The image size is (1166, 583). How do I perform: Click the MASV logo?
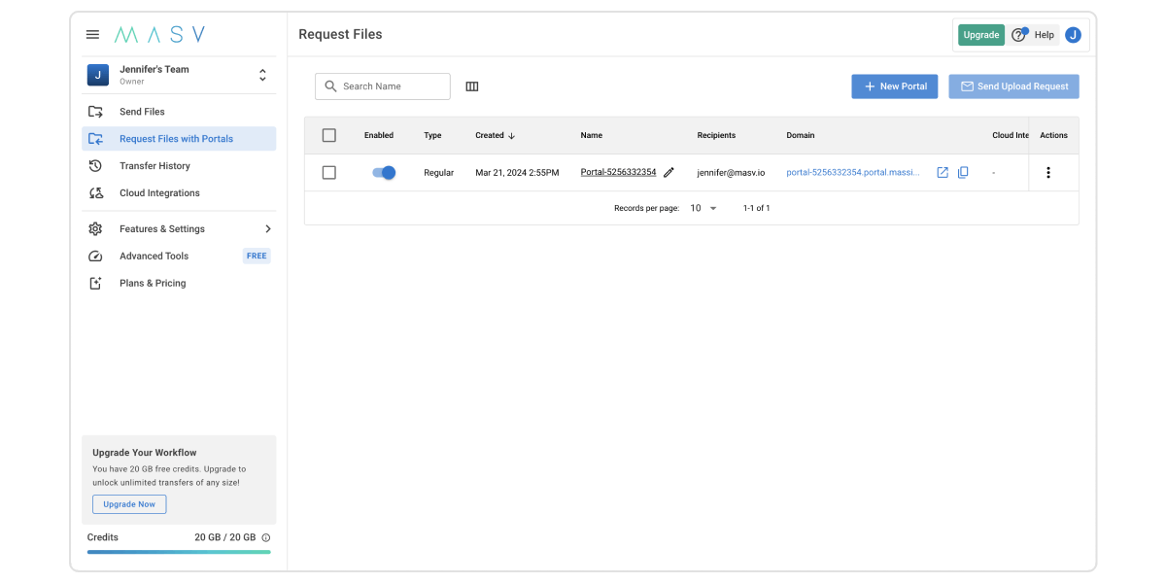point(159,34)
